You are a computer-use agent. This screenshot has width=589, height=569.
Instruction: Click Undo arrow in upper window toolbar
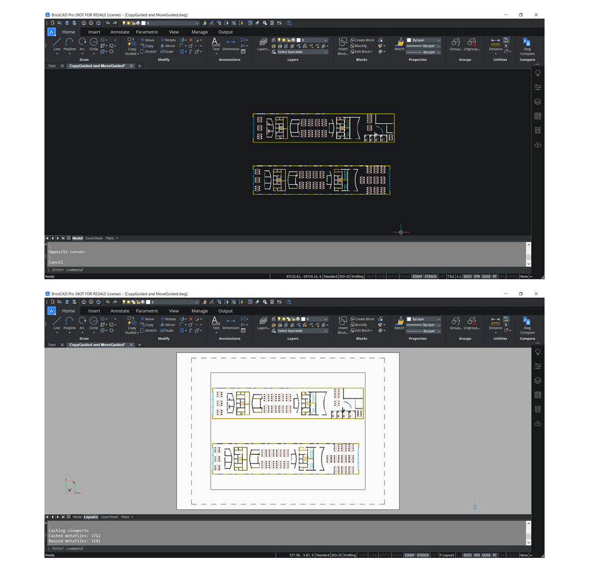[x=108, y=23]
